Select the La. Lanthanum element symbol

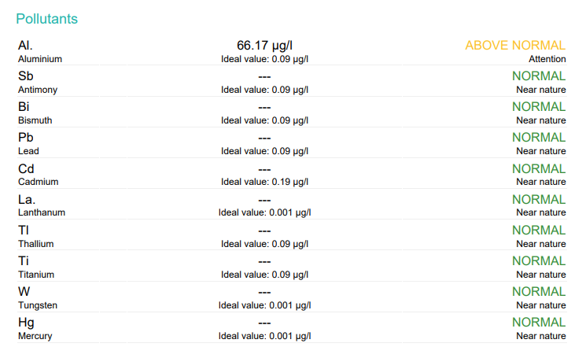click(27, 199)
